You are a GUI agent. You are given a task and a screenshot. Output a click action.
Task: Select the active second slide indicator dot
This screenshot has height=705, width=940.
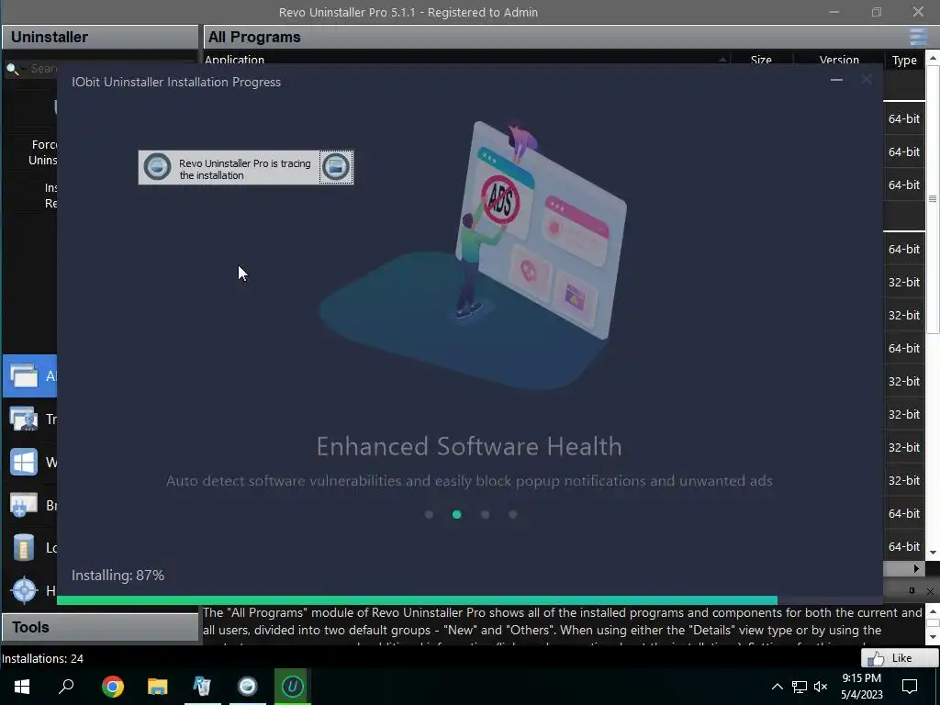(457, 514)
